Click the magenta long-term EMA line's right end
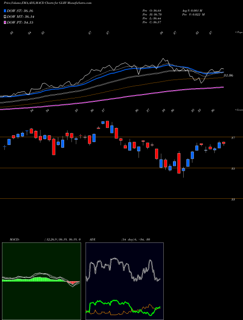The height and width of the screenshot is (320, 243). (222, 87)
